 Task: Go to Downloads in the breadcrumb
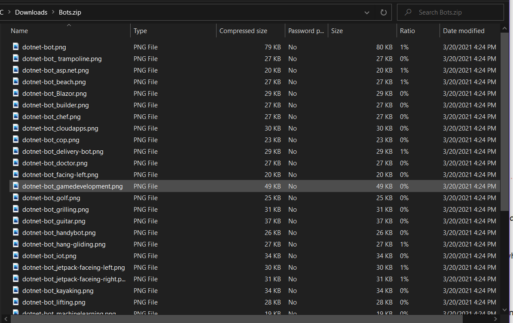[31, 12]
